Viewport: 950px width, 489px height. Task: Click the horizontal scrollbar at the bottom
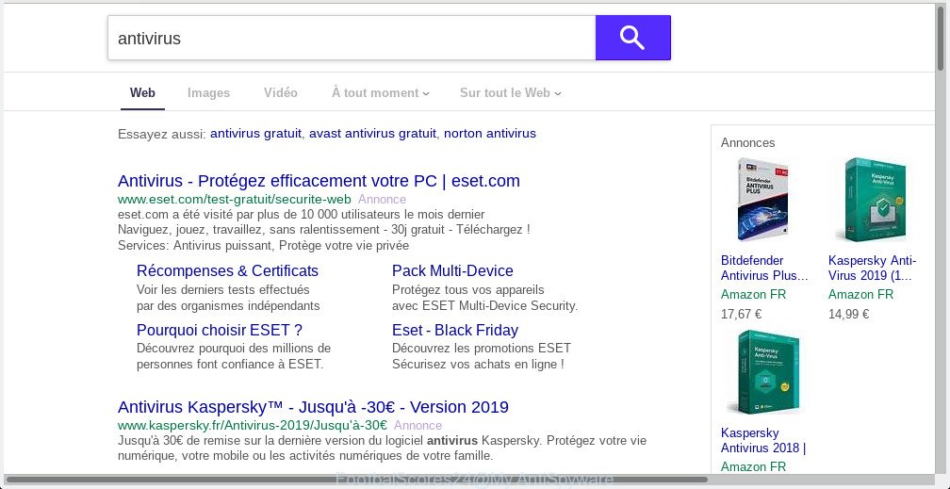point(356,480)
